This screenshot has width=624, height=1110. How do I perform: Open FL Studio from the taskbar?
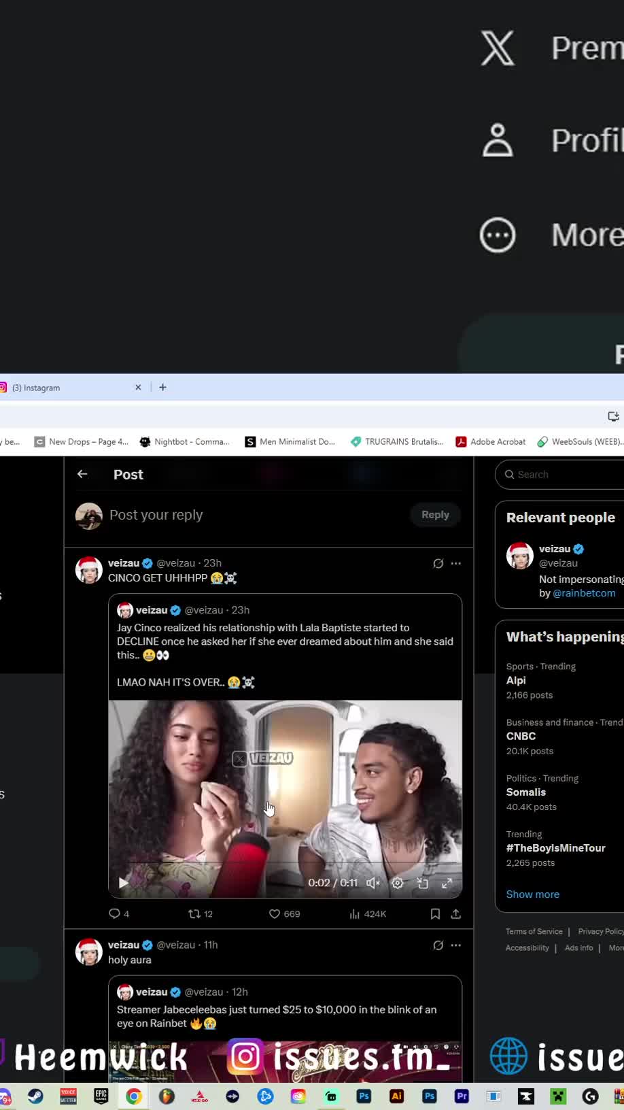167,1096
